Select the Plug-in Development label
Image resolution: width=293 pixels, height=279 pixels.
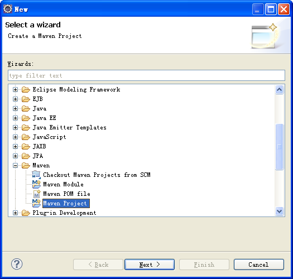tap(65, 213)
